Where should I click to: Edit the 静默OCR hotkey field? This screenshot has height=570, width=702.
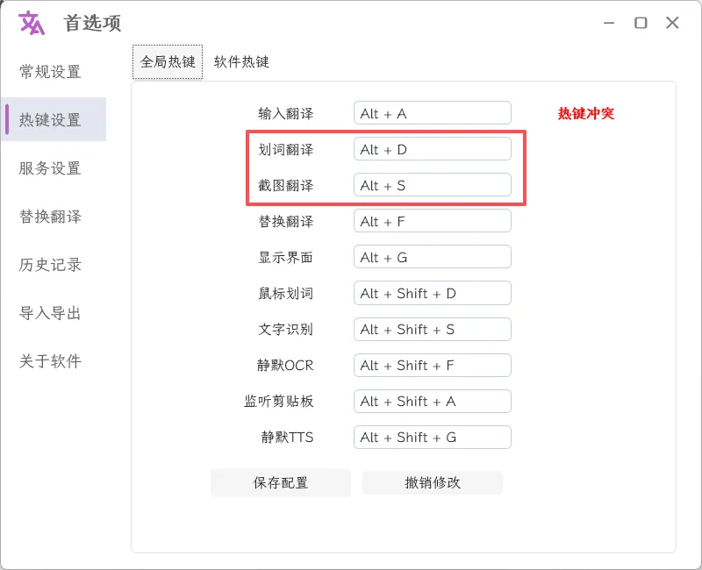pos(432,365)
